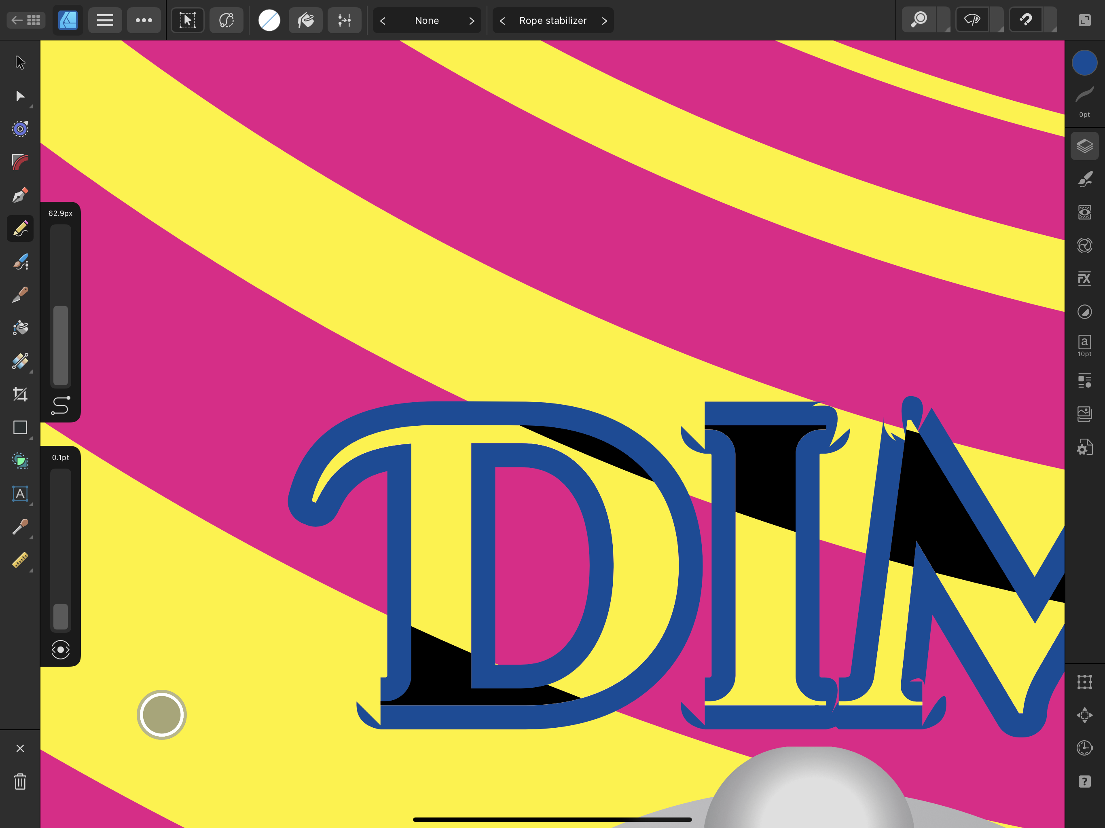Open the stroke panel showing 0pt

click(x=1084, y=102)
